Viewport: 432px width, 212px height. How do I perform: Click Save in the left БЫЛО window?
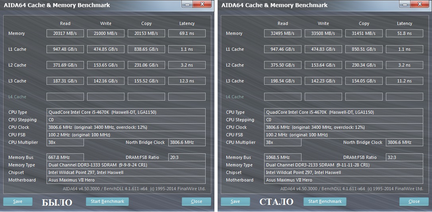pyautogui.click(x=18, y=201)
